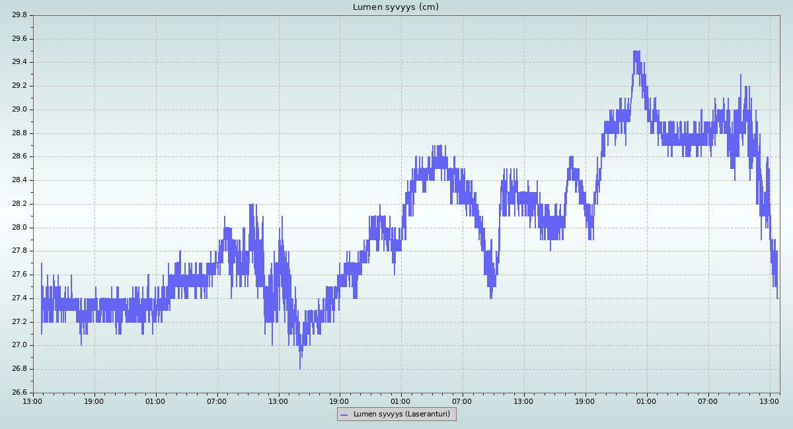Click the 29.0 depth axis label
The width and height of the screenshot is (793, 429).
point(19,110)
